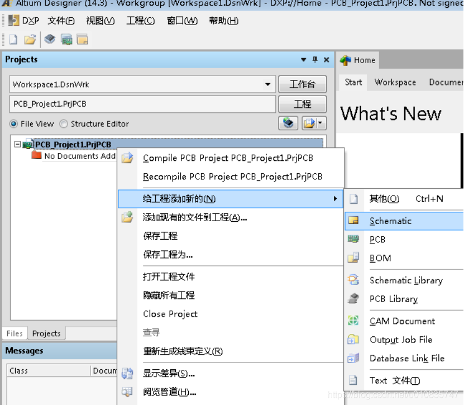Open the Workspace1.DsnWrk dropdown

point(268,85)
